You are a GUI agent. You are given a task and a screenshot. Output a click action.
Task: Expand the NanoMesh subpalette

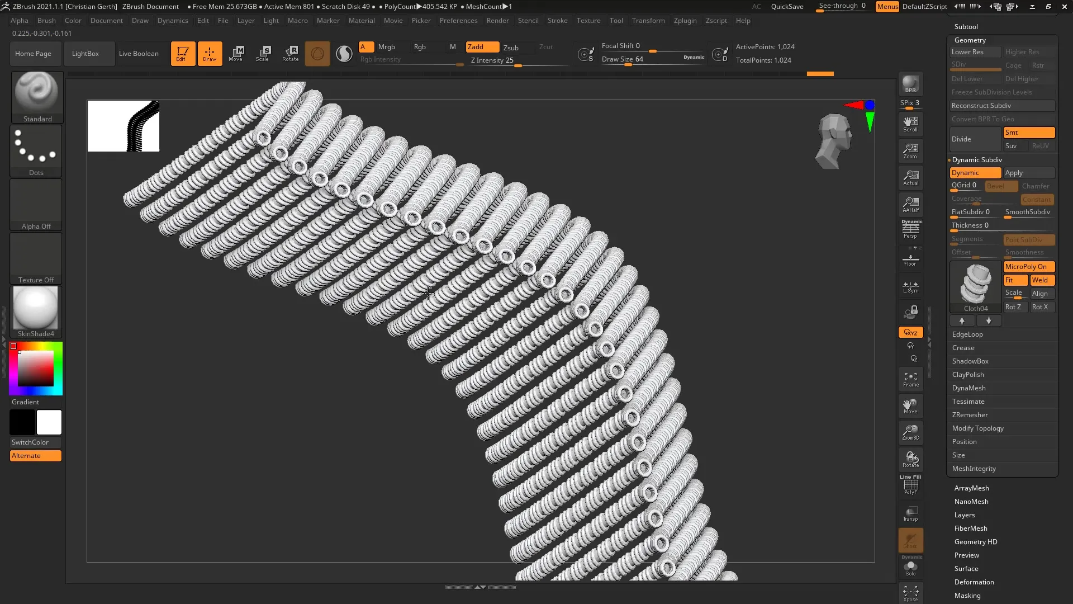point(971,502)
